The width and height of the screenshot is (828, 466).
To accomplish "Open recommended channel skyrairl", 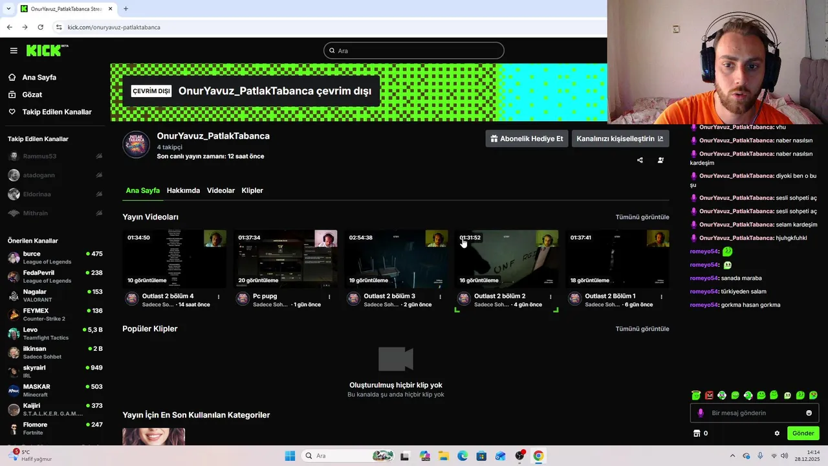I will coord(55,372).
